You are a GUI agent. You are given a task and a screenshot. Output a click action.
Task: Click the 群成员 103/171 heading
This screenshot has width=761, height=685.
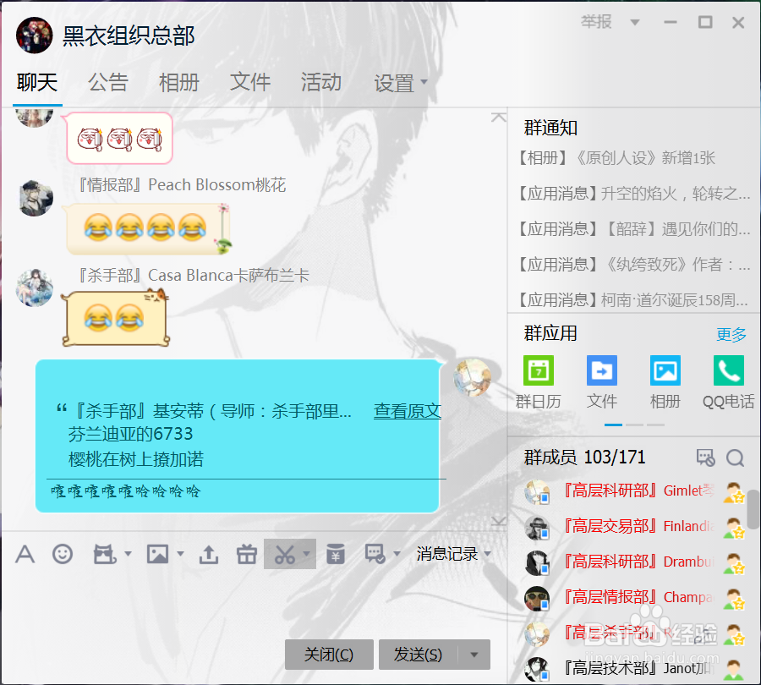(x=584, y=458)
